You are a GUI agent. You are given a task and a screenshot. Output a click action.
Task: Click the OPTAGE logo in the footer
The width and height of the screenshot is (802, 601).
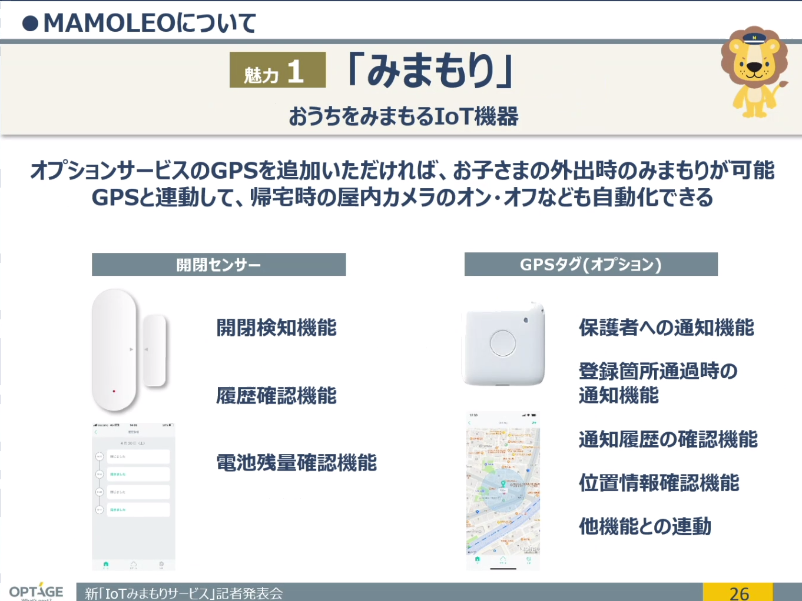(x=36, y=591)
